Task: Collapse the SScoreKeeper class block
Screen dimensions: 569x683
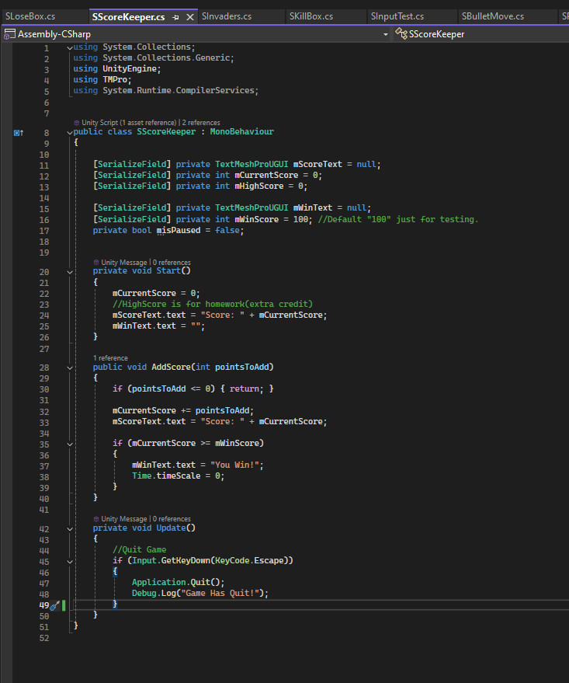Action: coord(70,132)
